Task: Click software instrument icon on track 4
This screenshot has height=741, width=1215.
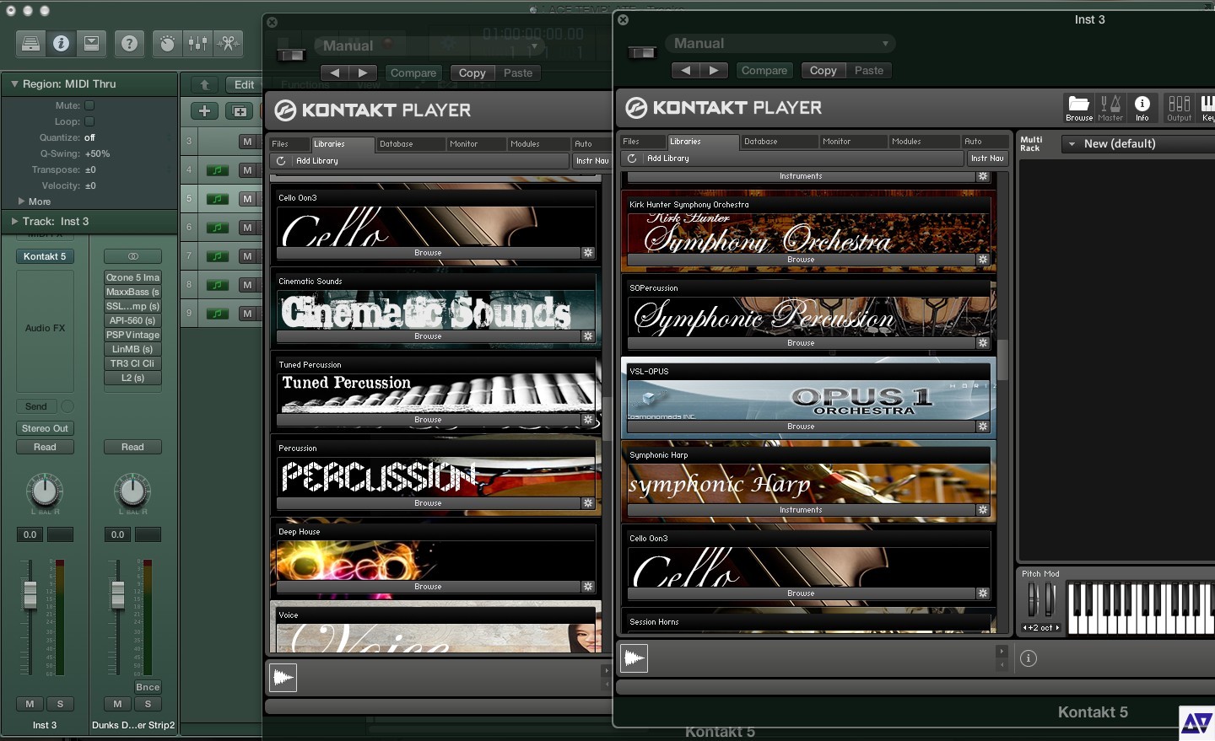Action: pos(218,170)
